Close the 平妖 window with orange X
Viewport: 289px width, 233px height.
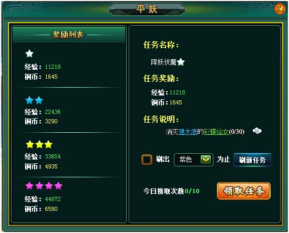point(280,9)
